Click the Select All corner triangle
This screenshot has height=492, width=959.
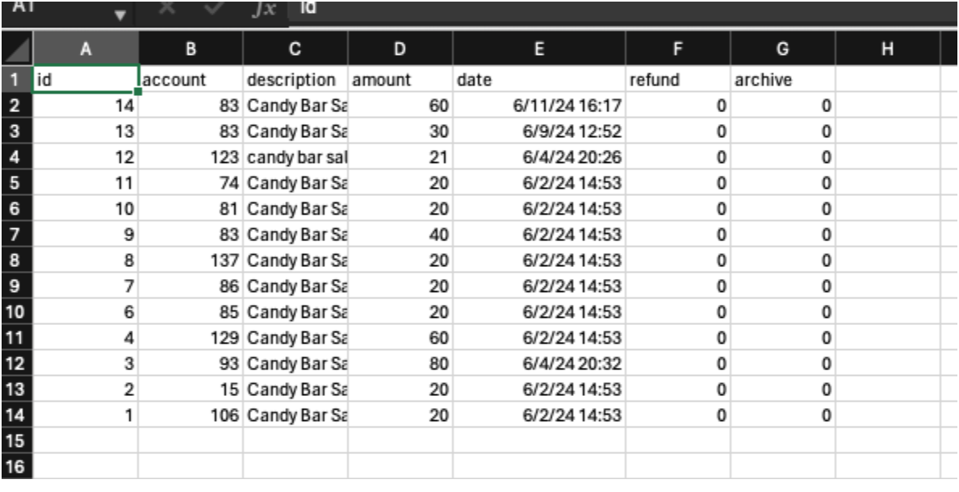point(16,49)
